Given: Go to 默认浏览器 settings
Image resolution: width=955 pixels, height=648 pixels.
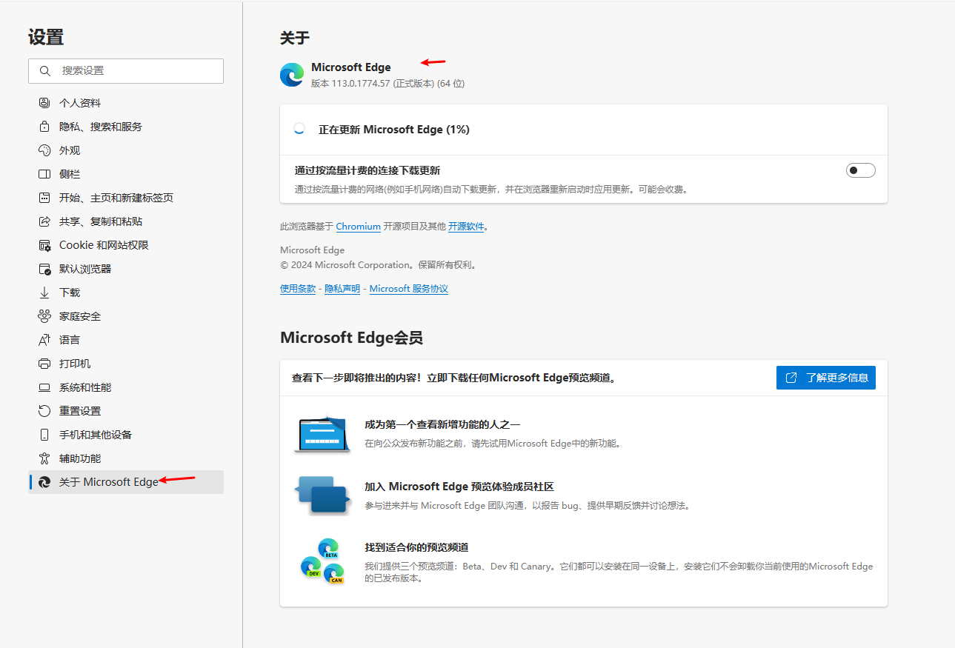Looking at the screenshot, I should pos(126,269).
